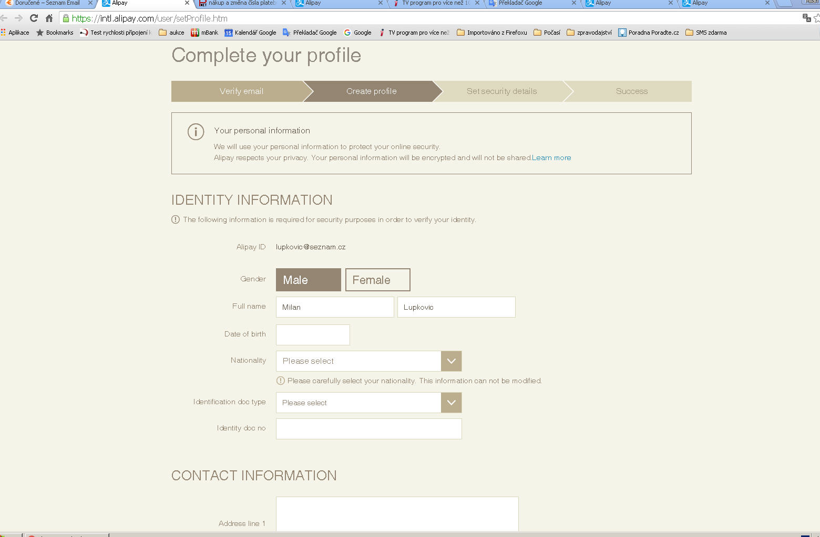Screen dimensions: 820x537
Task: Open Poradna Poradte.cz bookmark
Action: coord(649,33)
